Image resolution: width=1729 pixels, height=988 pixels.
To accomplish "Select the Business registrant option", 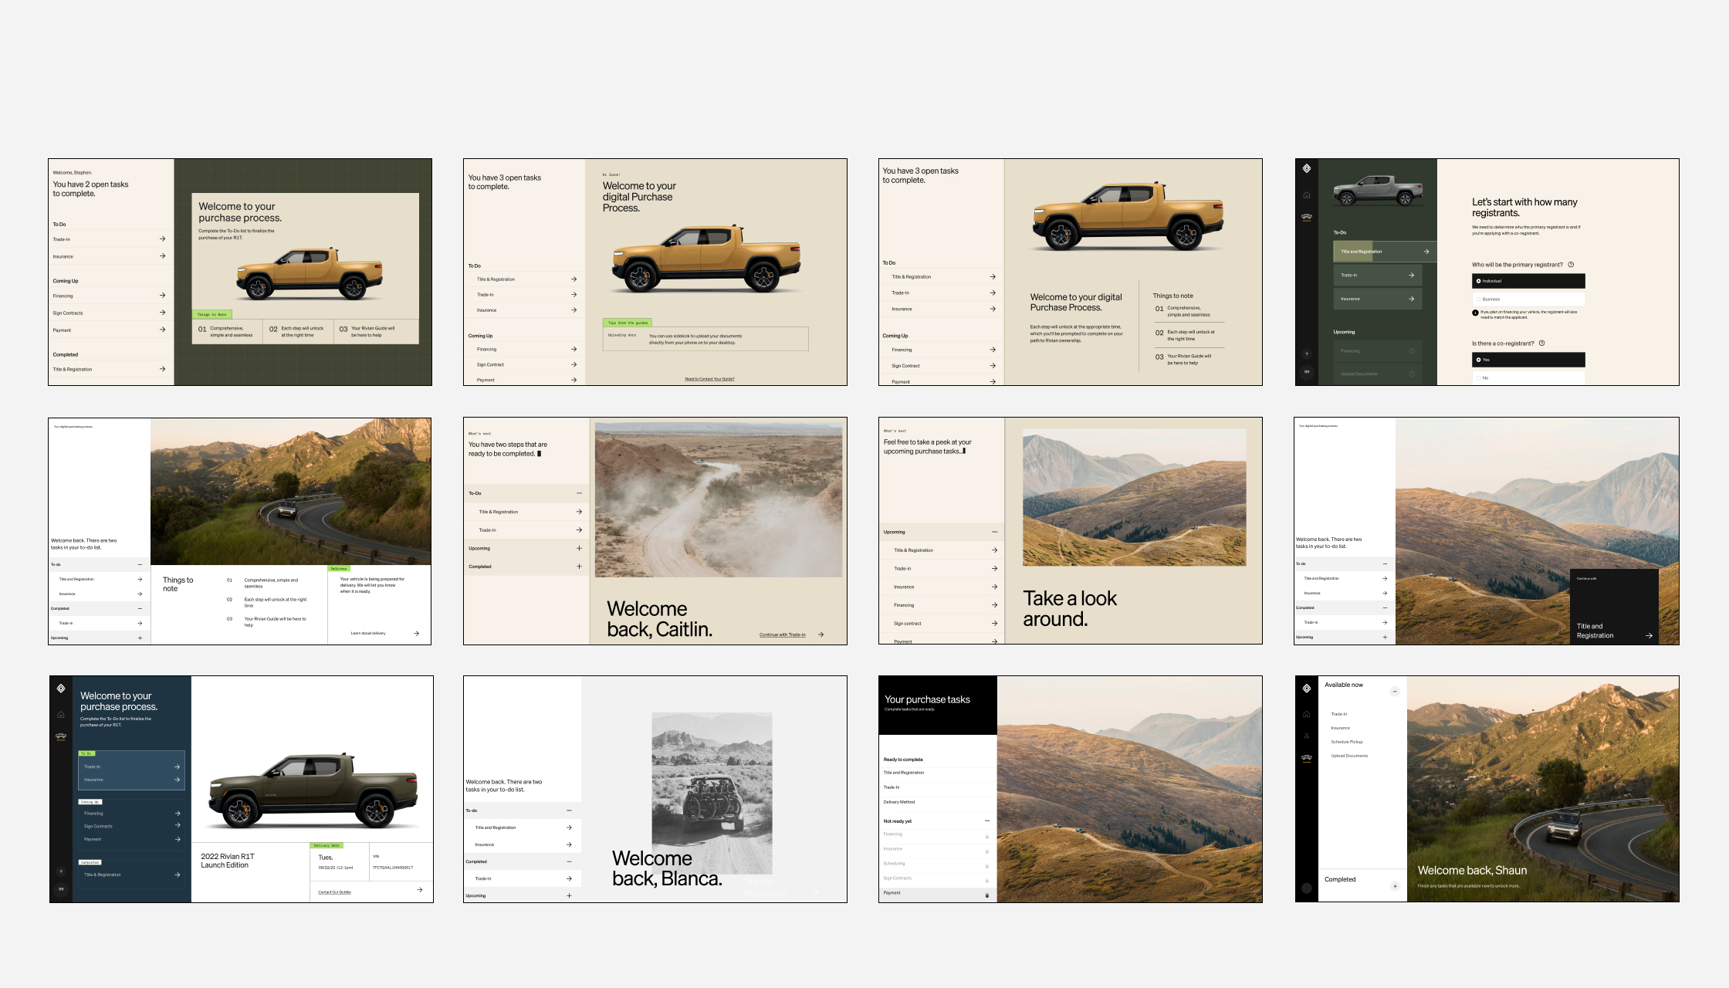I will (x=1528, y=299).
